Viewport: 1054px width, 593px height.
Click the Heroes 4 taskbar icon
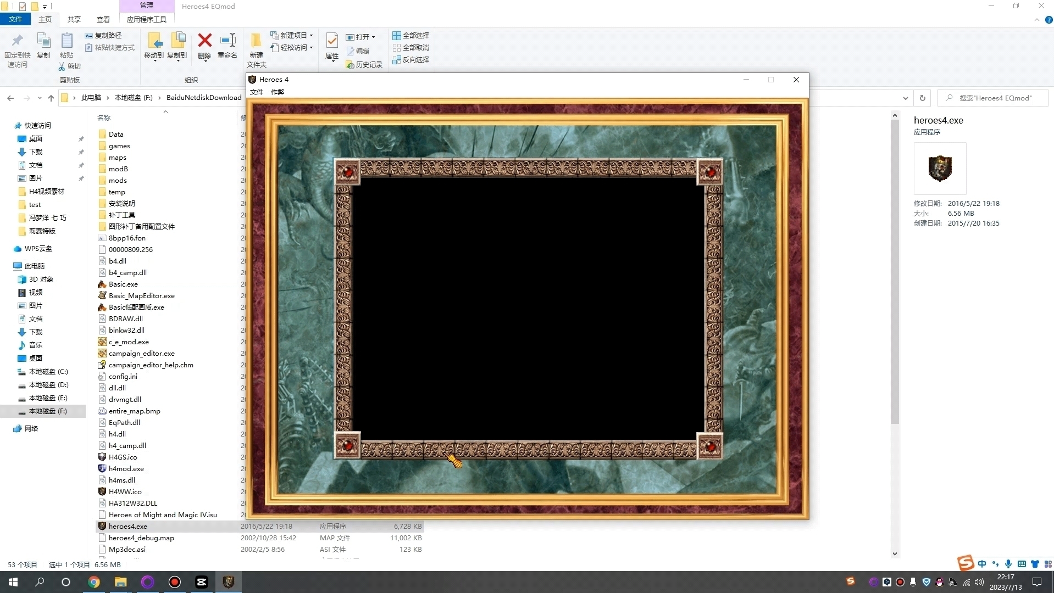[x=229, y=582]
